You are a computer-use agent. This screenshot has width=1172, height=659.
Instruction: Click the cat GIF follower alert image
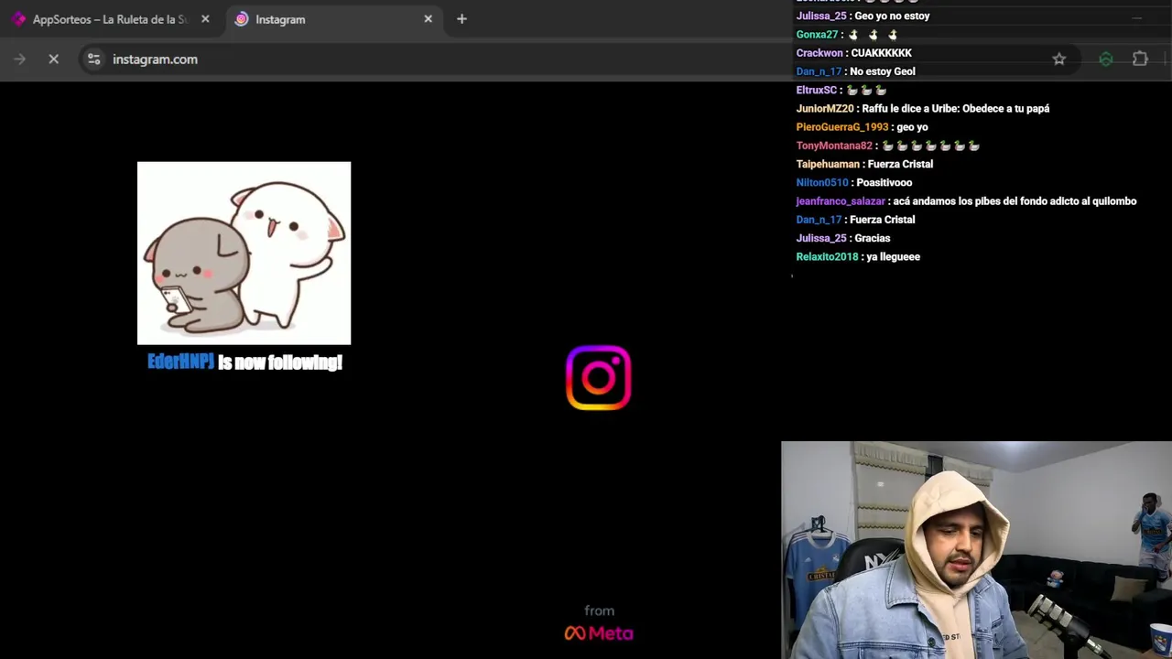[x=244, y=253]
